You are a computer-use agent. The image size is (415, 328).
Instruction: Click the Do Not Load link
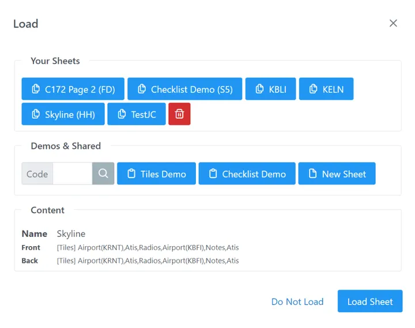click(x=297, y=301)
